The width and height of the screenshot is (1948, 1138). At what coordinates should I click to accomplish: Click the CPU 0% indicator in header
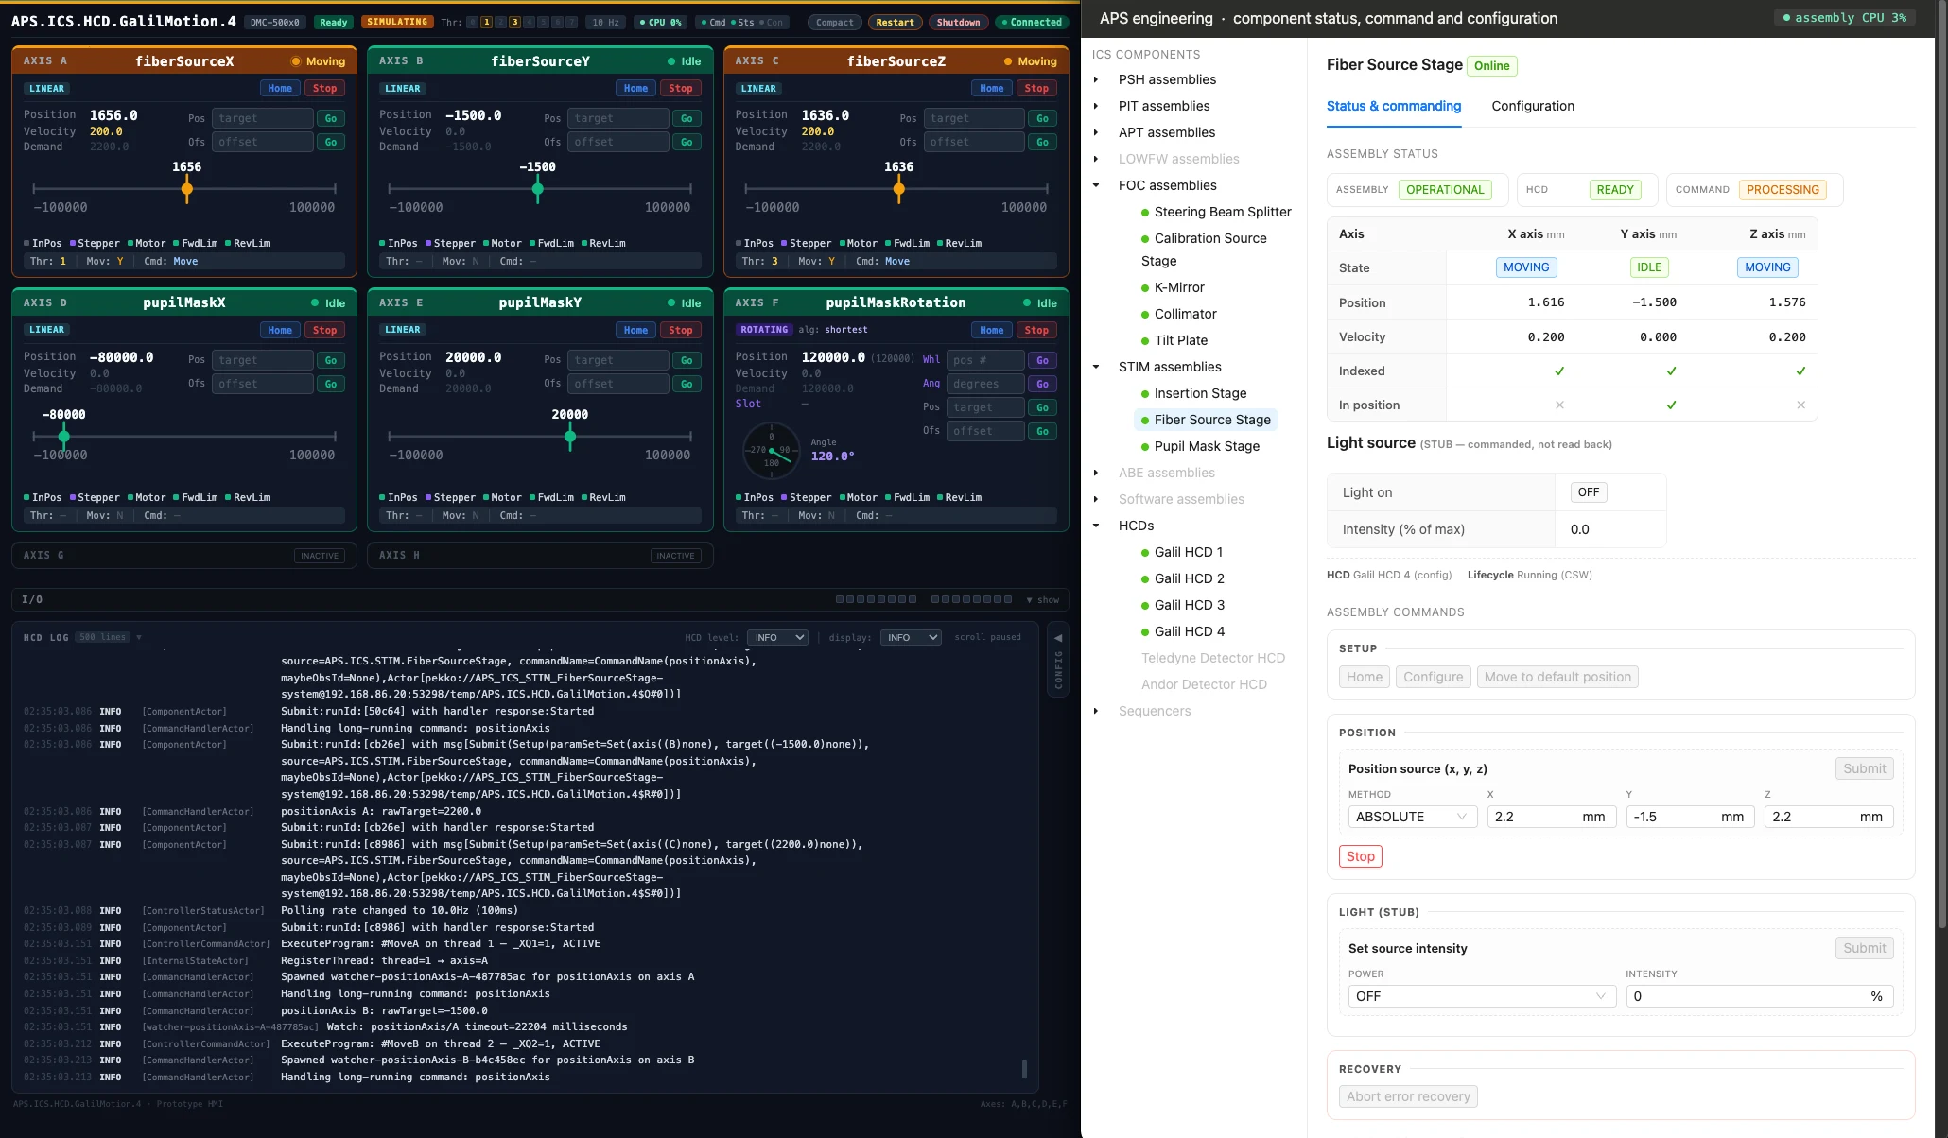(660, 22)
